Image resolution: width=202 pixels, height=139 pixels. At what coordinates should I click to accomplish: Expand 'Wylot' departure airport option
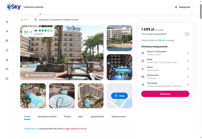(x=165, y=69)
